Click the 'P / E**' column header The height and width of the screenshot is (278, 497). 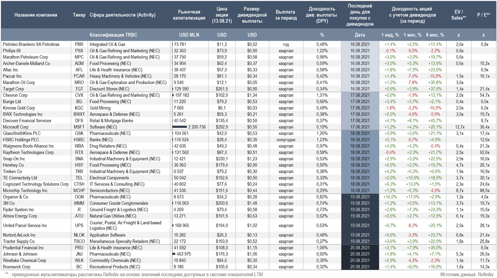pos(483,15)
